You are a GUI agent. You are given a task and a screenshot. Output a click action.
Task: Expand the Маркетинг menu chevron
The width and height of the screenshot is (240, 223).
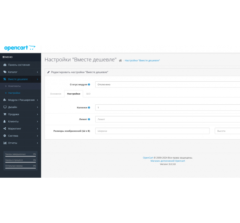coord(37,129)
